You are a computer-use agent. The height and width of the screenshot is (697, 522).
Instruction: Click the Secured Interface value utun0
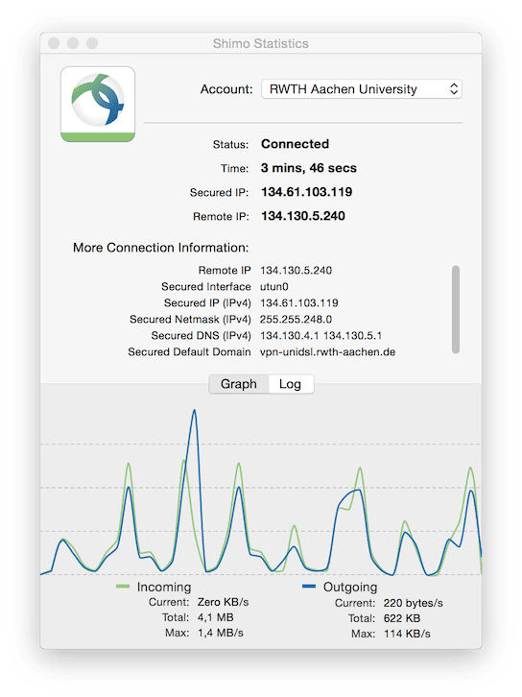[274, 287]
